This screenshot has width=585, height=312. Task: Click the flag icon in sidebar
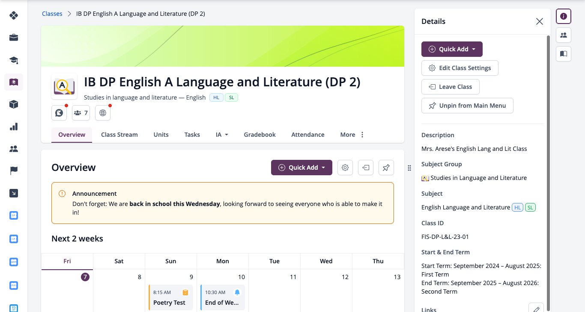point(14,171)
